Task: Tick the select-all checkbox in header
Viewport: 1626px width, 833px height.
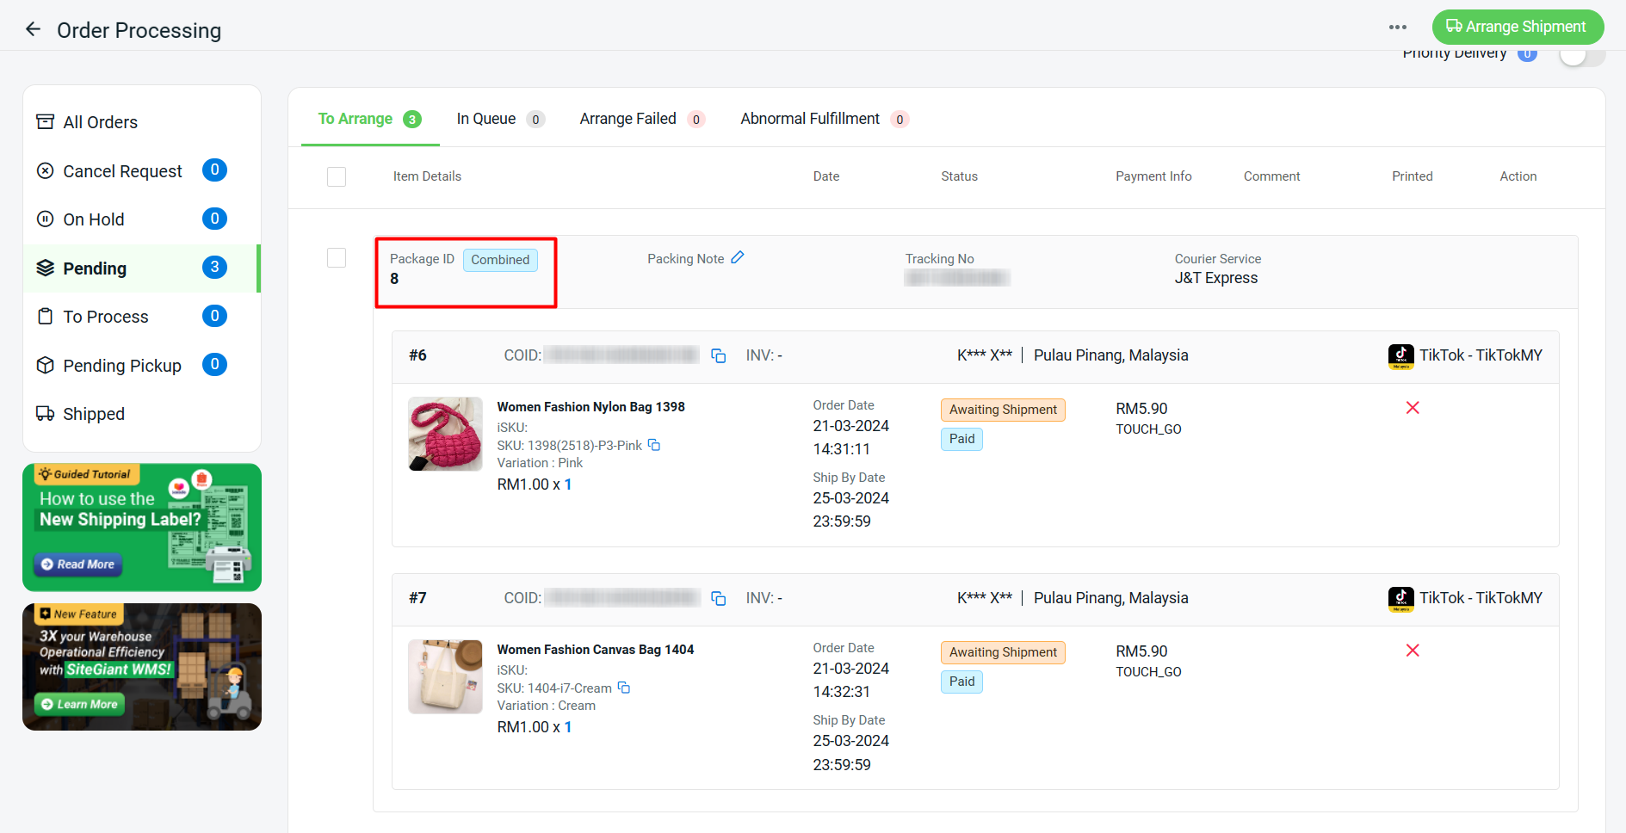Action: pos(337,176)
